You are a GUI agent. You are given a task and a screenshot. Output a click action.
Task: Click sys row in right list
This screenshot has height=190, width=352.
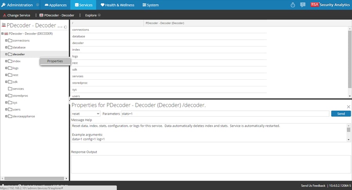point(169,90)
